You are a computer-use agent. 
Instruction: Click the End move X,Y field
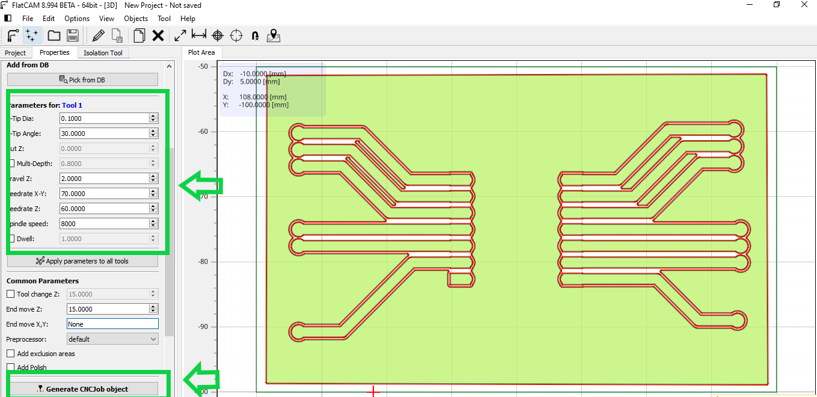point(112,324)
